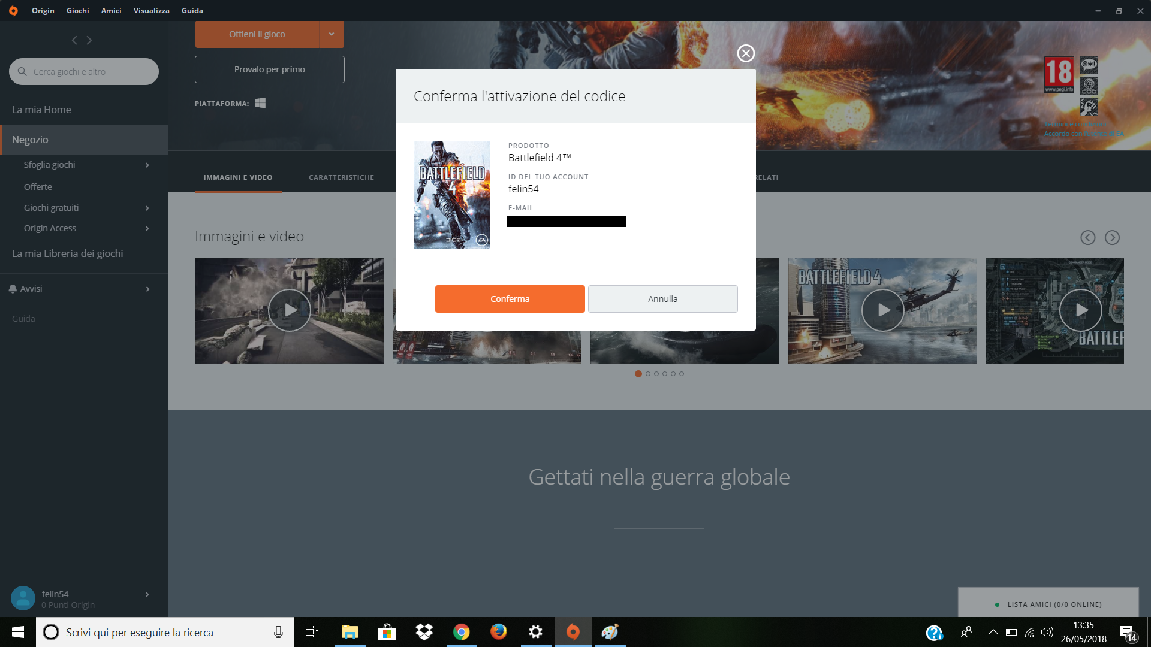
Task: Play the Battlefield 4 helicopter video
Action: pos(883,310)
